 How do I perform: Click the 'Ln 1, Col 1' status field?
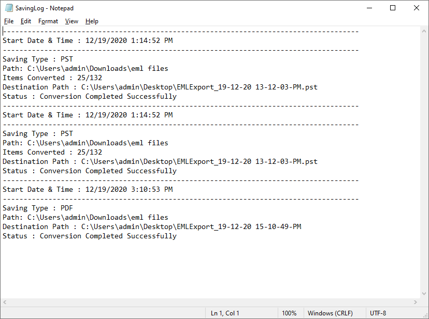[x=225, y=313]
